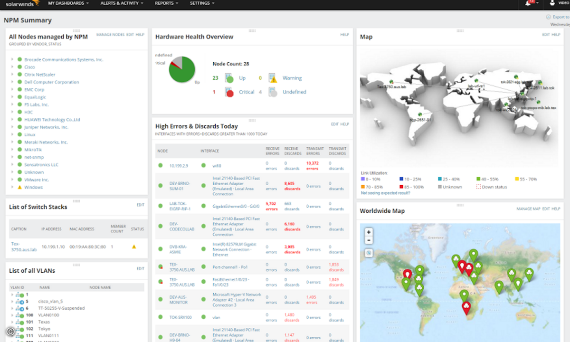
Task: Open the user account icon
Action: click(x=552, y=3)
